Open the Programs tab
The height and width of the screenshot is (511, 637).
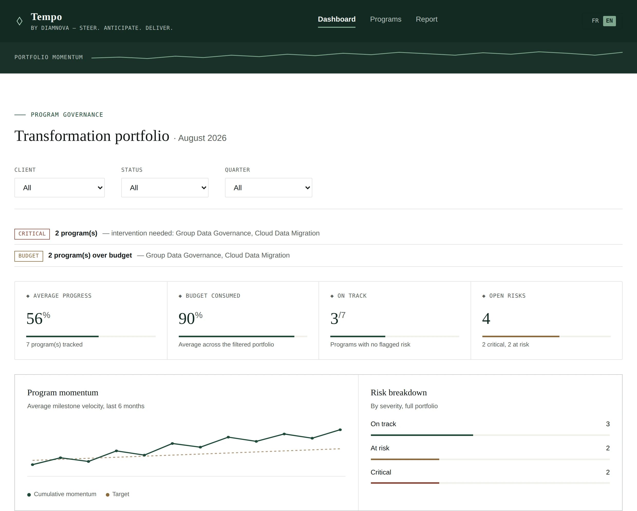[386, 19]
